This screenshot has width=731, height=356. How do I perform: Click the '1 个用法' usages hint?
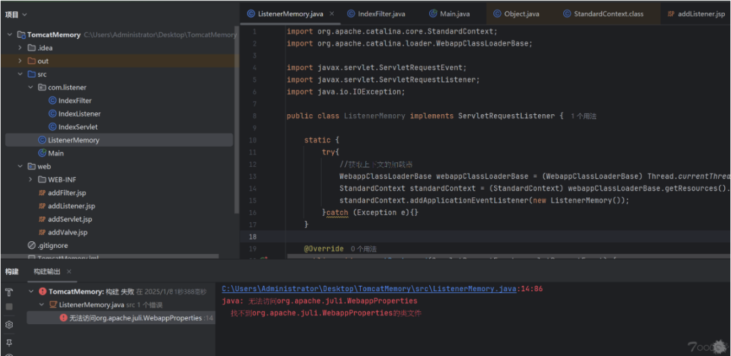pos(583,116)
